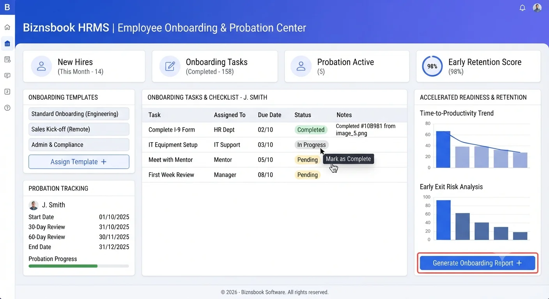Click the Due Date column header

coord(269,115)
